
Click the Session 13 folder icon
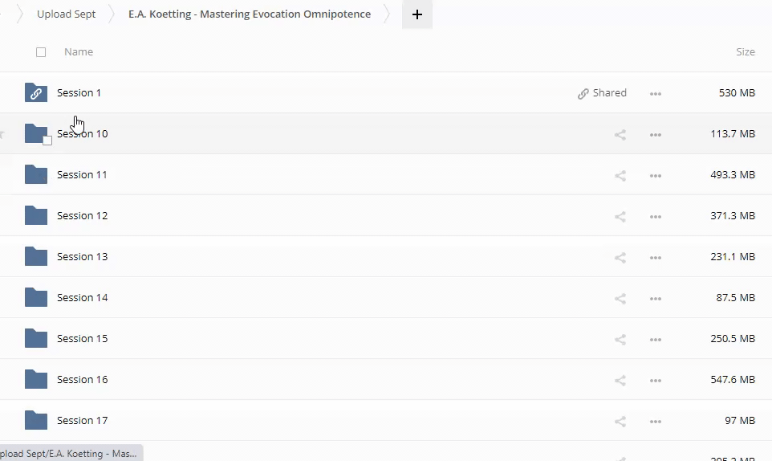coord(36,257)
